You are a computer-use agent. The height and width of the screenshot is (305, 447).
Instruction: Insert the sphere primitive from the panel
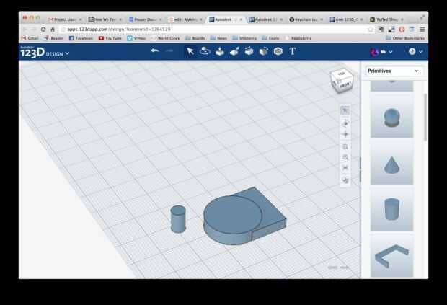[391, 118]
